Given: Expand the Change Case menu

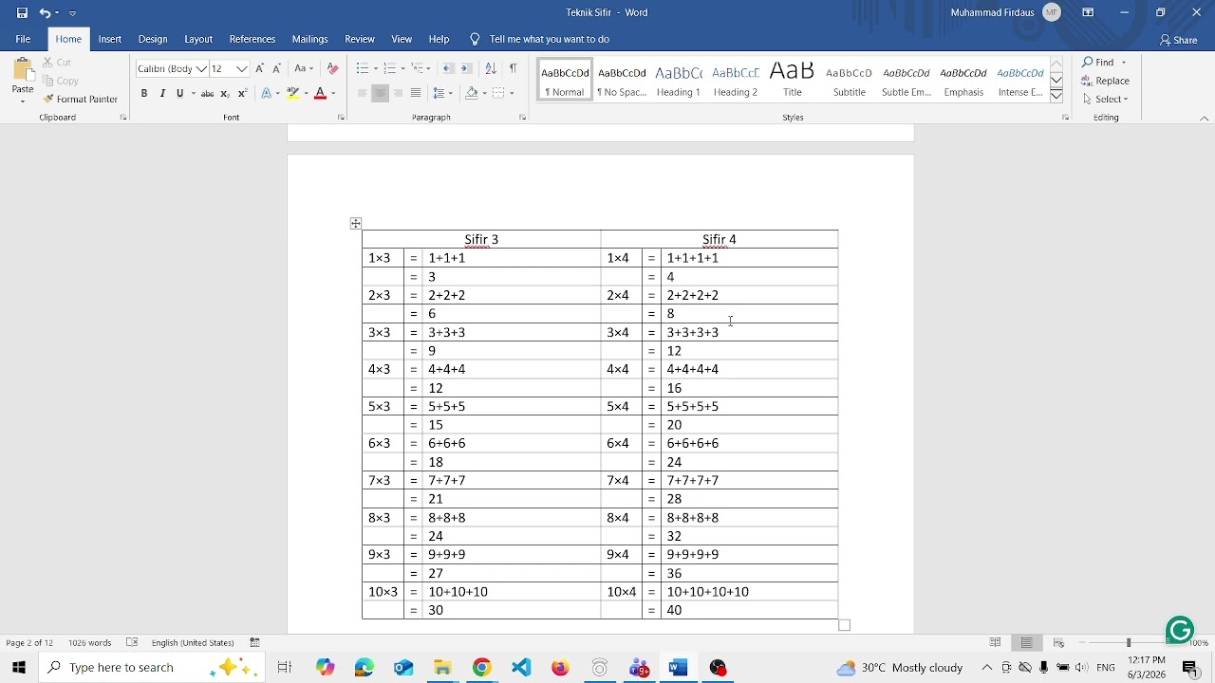Looking at the screenshot, I should click(304, 68).
